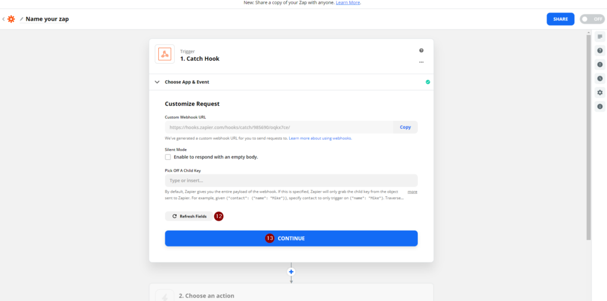
Task: Open the help question mark in trigger card
Action: (421, 50)
